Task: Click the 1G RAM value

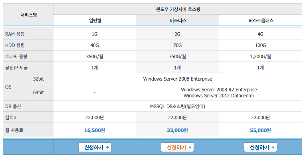Action: click(x=95, y=34)
